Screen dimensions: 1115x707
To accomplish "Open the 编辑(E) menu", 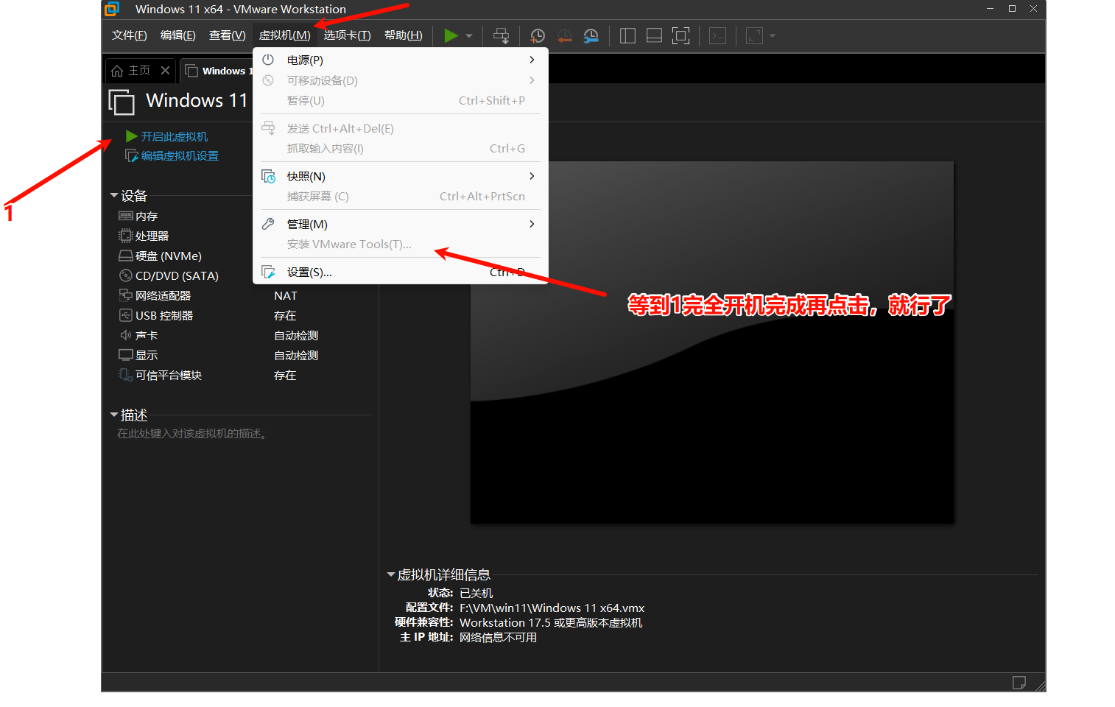I will coord(178,35).
